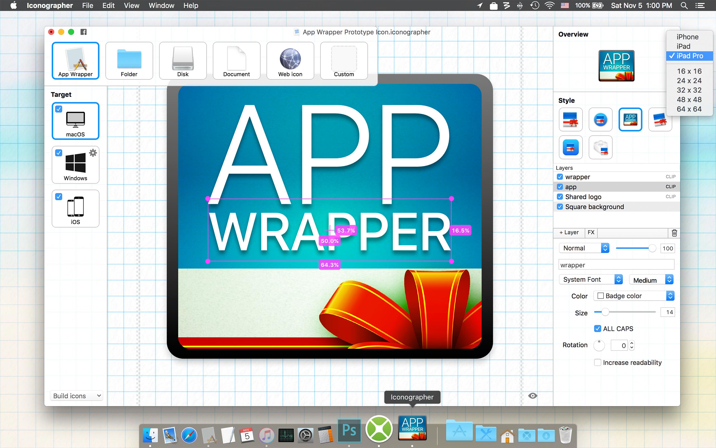Adjust the badge Size slider
This screenshot has height=448, width=716.
605,312
